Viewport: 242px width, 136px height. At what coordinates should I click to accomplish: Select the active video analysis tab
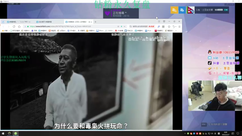click(78, 22)
